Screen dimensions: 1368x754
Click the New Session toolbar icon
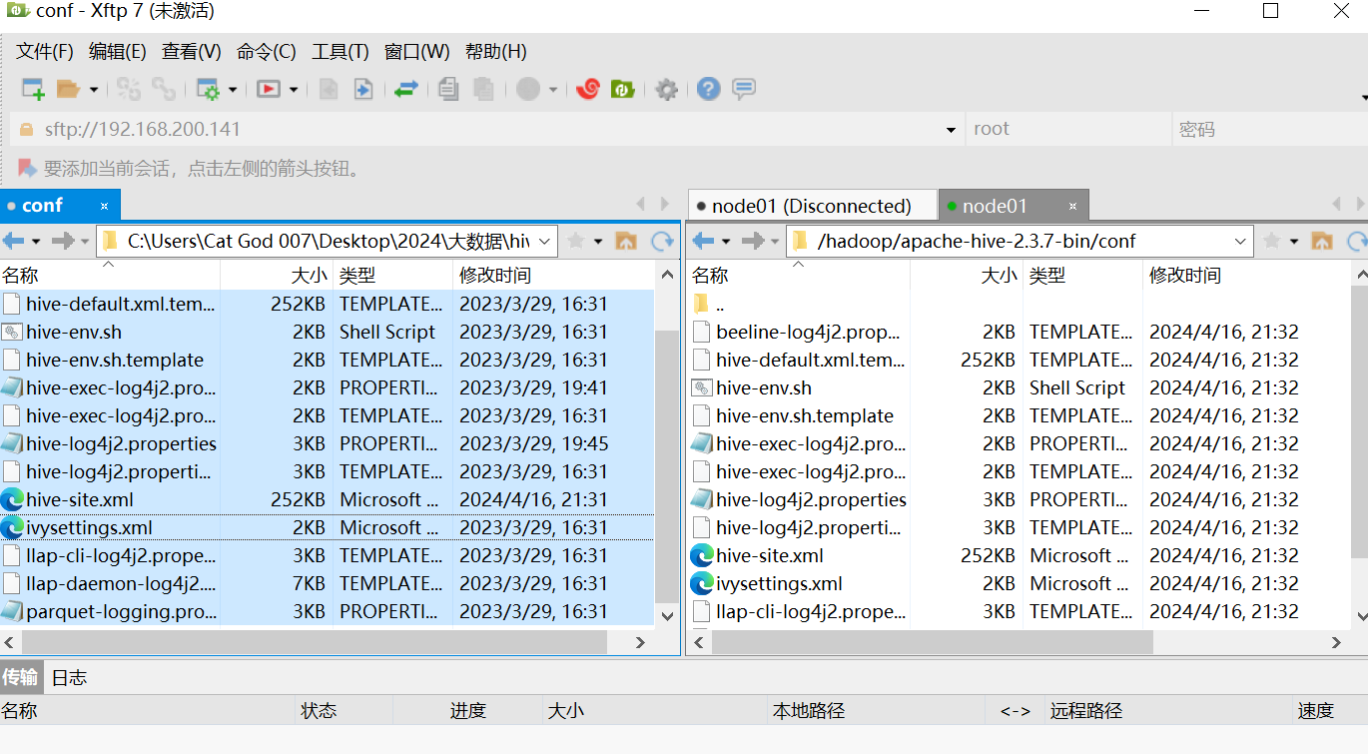pyautogui.click(x=33, y=89)
